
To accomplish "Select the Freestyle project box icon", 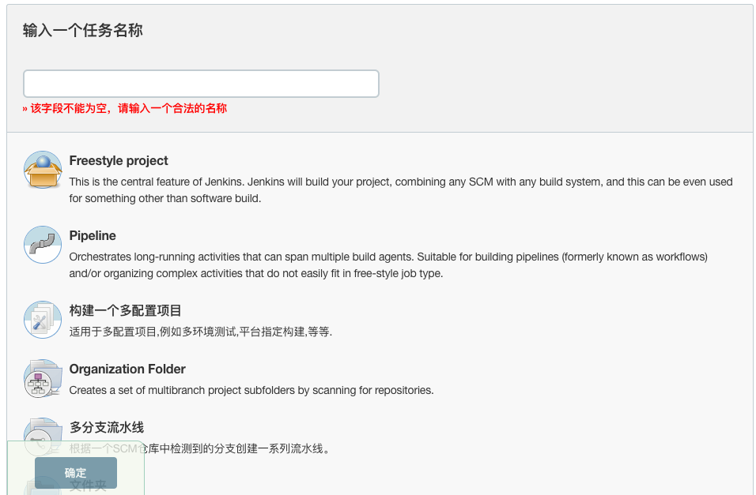I will (x=43, y=171).
